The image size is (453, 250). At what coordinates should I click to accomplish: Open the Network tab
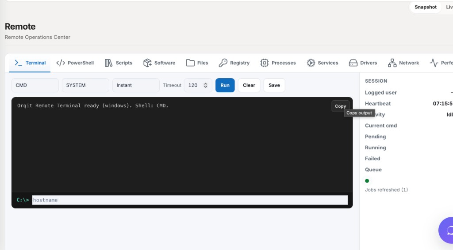point(403,63)
